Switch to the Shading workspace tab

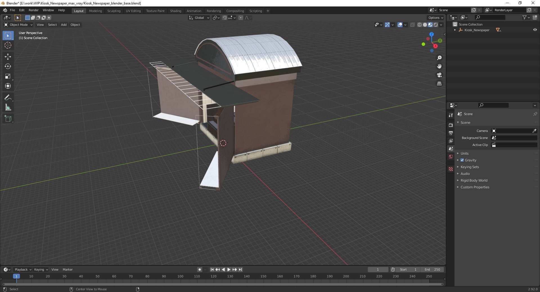[x=175, y=11]
